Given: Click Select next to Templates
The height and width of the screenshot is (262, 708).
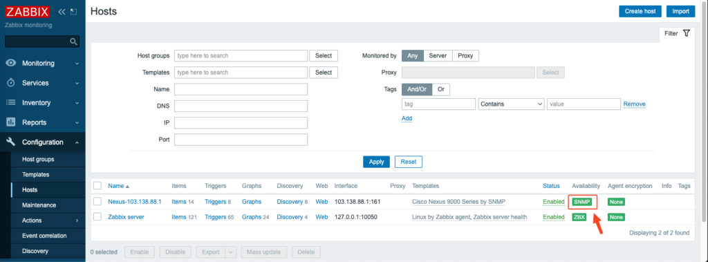Looking at the screenshot, I should pyautogui.click(x=324, y=73).
